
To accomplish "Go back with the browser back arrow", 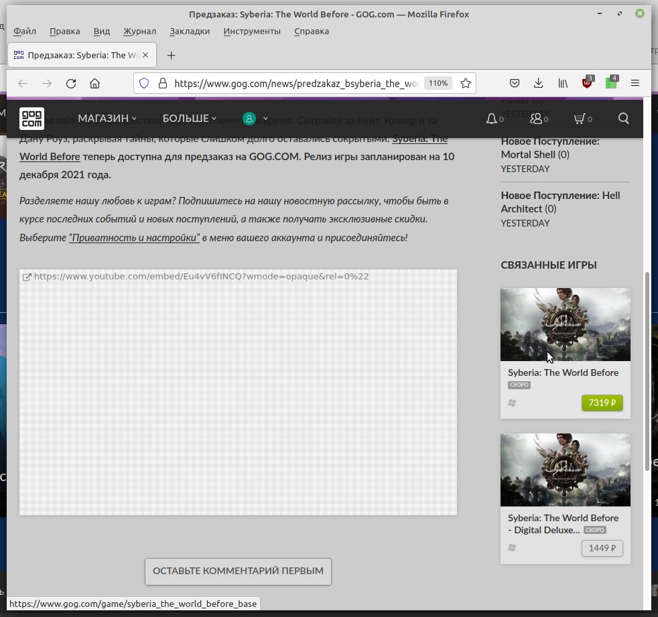I will [23, 84].
